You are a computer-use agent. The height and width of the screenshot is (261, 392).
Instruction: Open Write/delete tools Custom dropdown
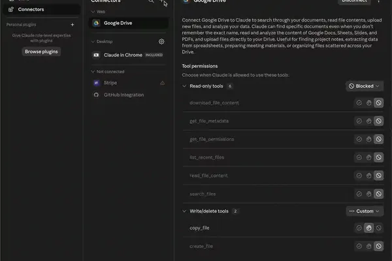[365, 211]
